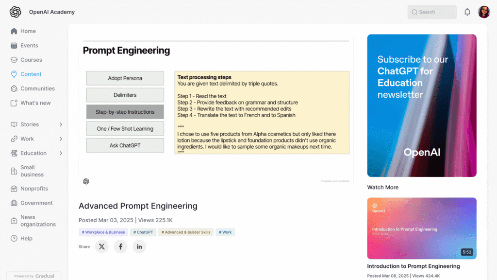497x280 pixels.
Task: Click the Government building icon
Action: tap(14, 203)
